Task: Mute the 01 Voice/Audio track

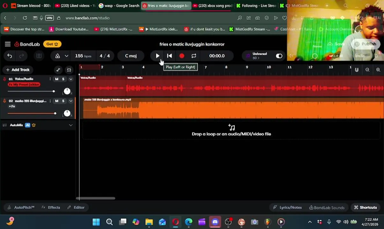Action: (57, 79)
